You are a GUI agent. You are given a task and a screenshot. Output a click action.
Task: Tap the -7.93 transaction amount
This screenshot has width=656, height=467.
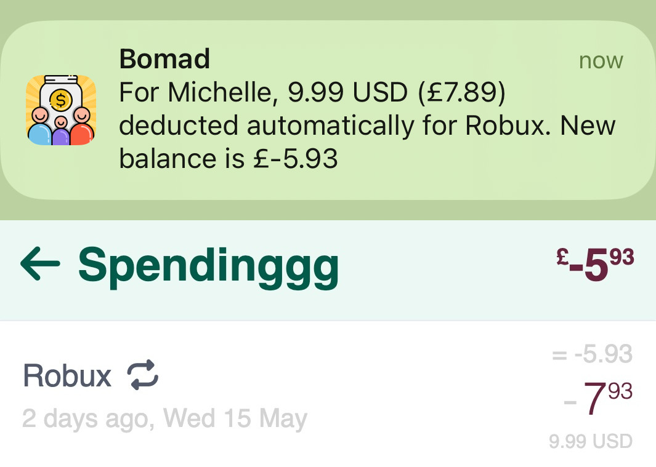[x=598, y=397]
